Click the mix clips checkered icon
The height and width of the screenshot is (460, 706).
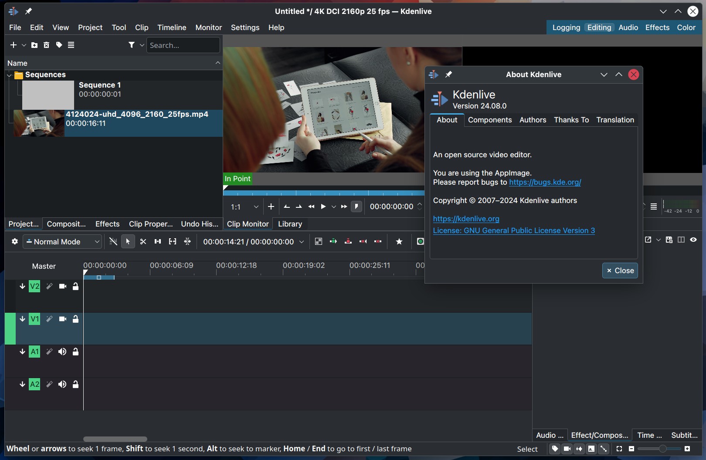[x=319, y=241]
